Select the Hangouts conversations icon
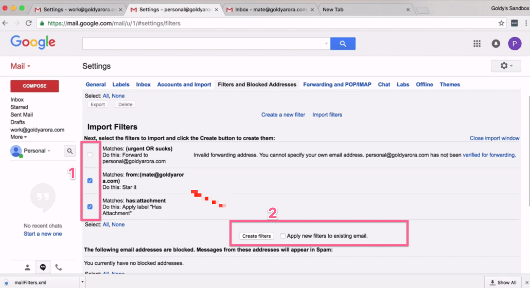Screen dimensions: 530x288 pyautogui.click(x=43, y=267)
